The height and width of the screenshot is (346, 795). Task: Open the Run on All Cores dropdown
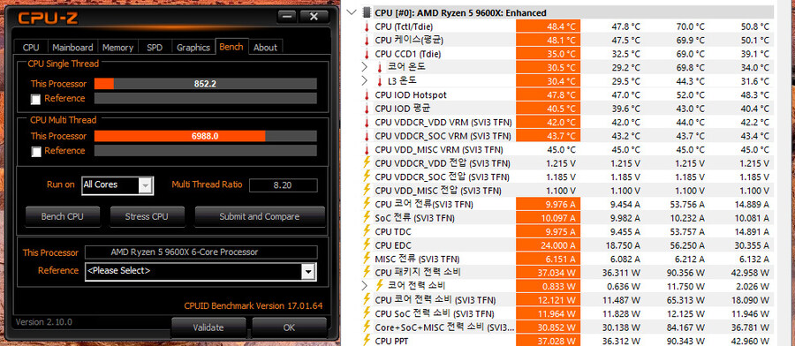point(146,185)
